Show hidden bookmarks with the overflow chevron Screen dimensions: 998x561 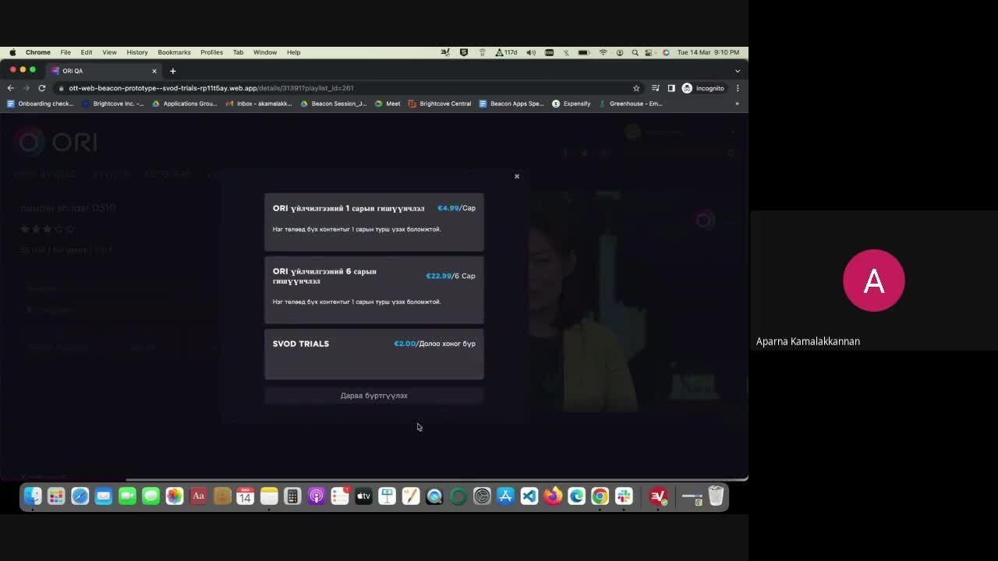coord(737,104)
